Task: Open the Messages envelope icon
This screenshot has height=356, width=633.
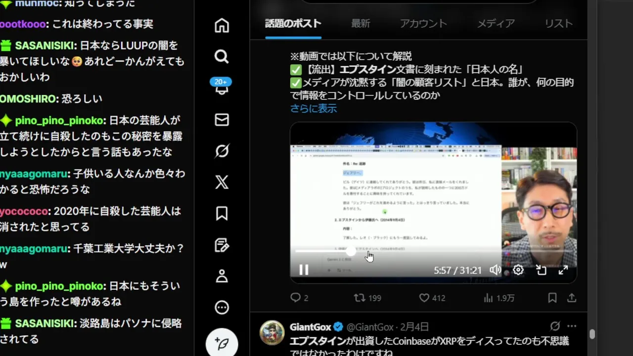Action: (x=222, y=120)
